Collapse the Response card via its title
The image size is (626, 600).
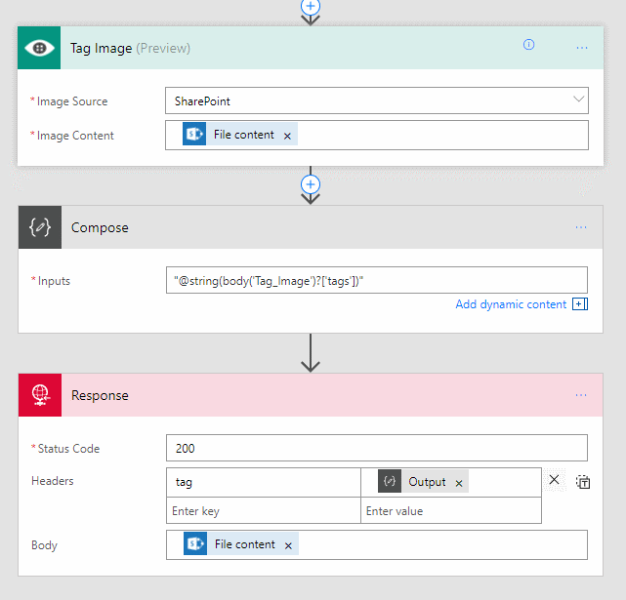(x=100, y=395)
